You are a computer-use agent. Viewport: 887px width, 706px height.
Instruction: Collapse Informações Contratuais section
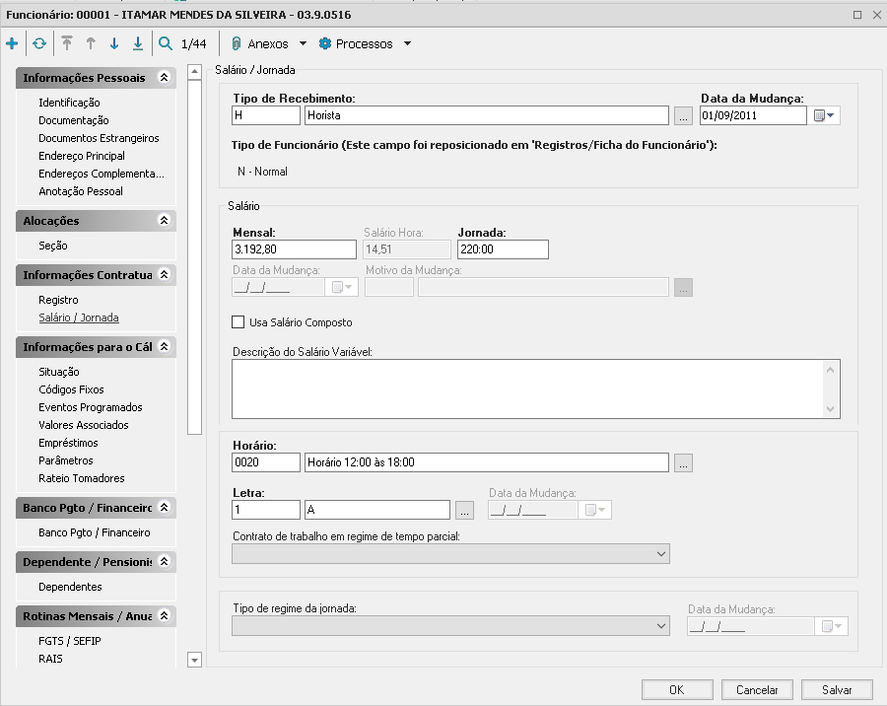[x=164, y=274]
